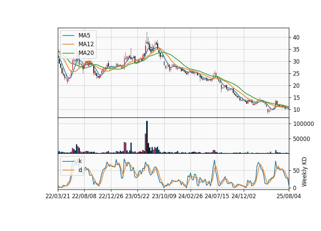
Task: Click the volume axis value 50000
Action: pos(302,139)
